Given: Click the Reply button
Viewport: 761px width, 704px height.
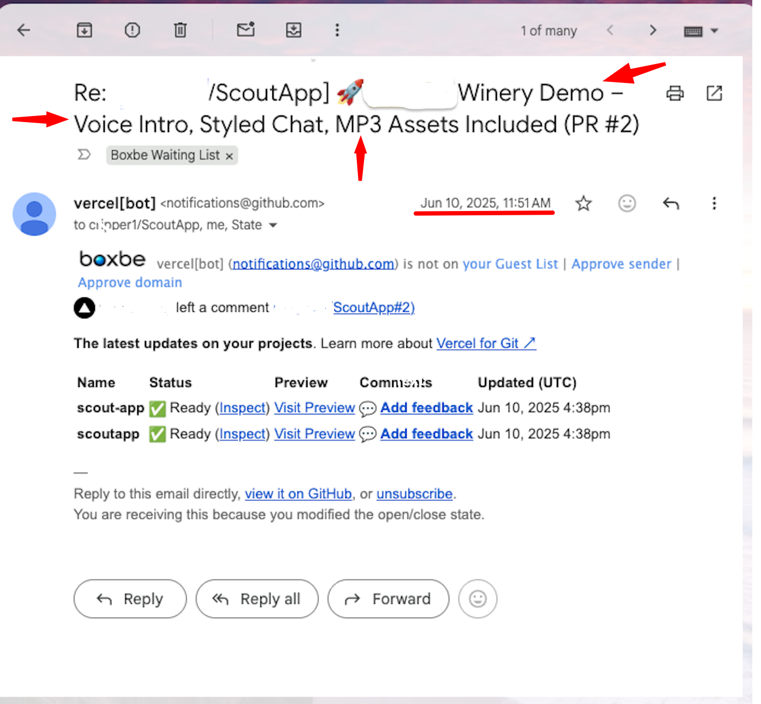Looking at the screenshot, I should tap(130, 599).
